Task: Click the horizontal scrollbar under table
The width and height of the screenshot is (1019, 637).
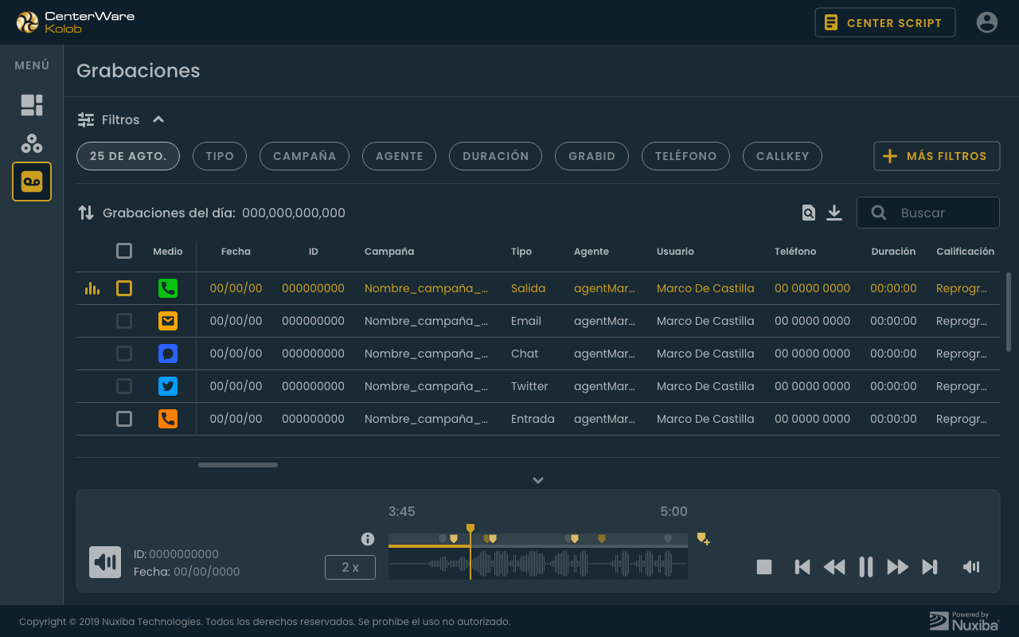Action: (x=238, y=465)
